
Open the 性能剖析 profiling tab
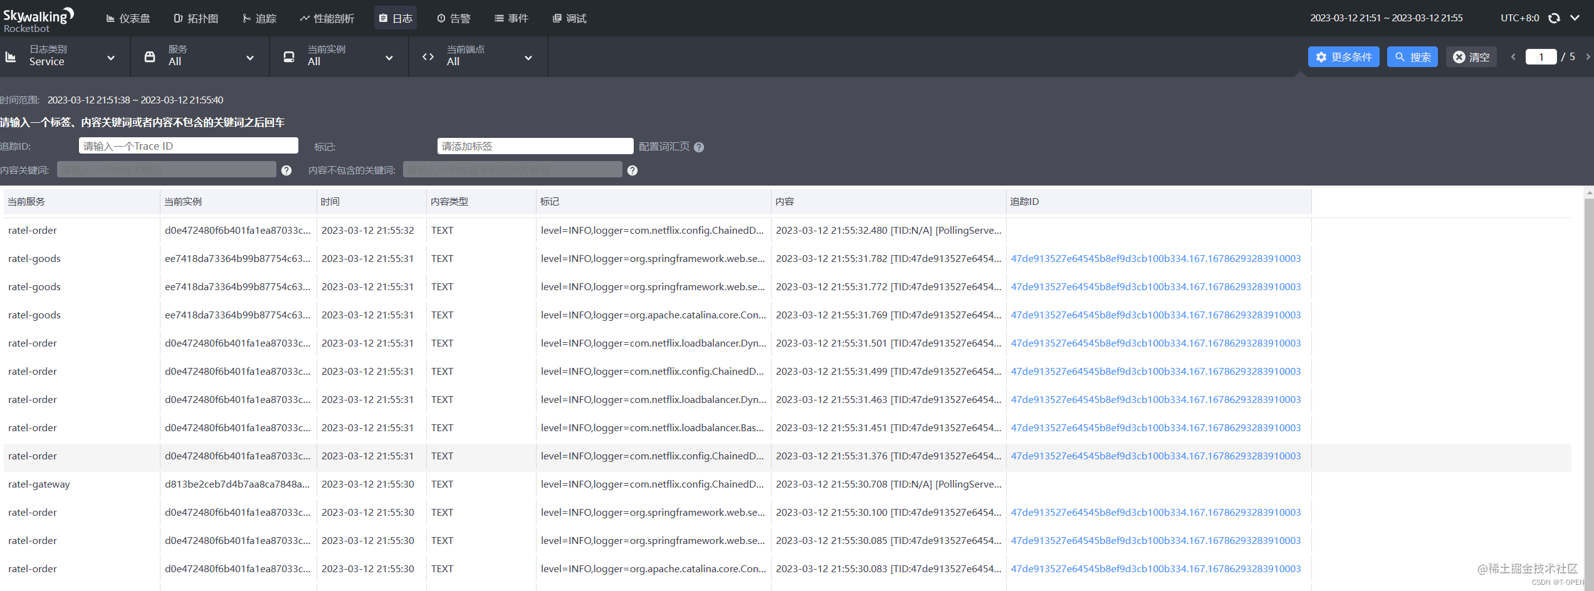click(327, 18)
